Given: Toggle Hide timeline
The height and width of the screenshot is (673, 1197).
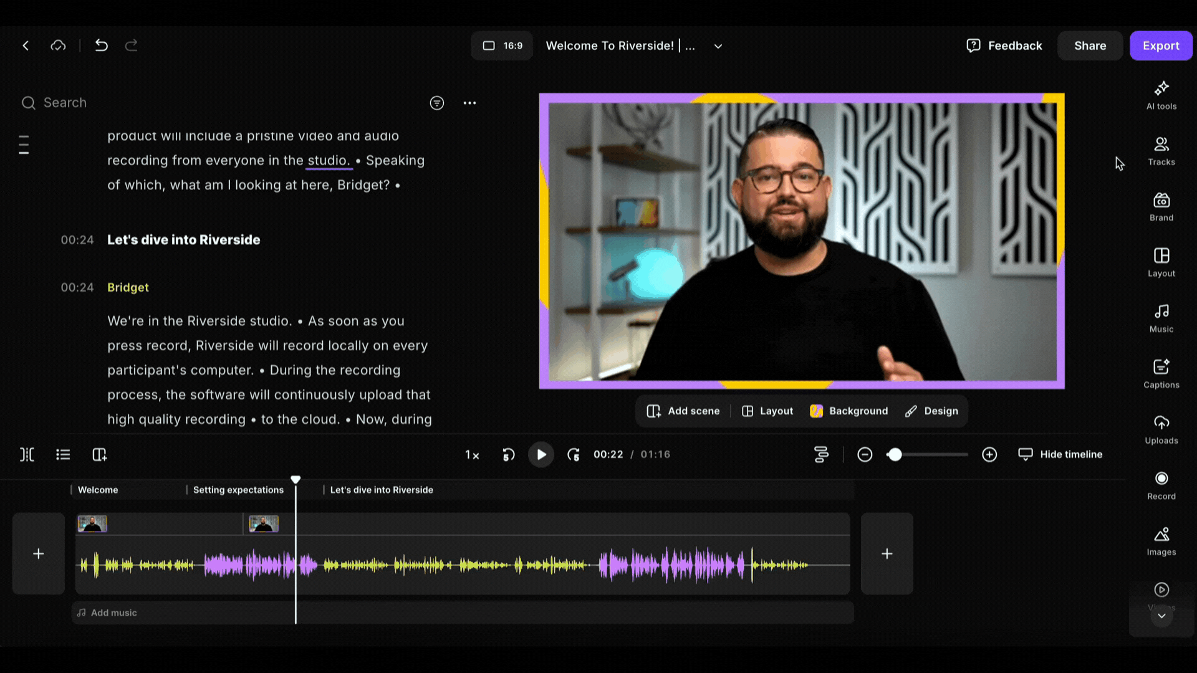Looking at the screenshot, I should (x=1060, y=454).
